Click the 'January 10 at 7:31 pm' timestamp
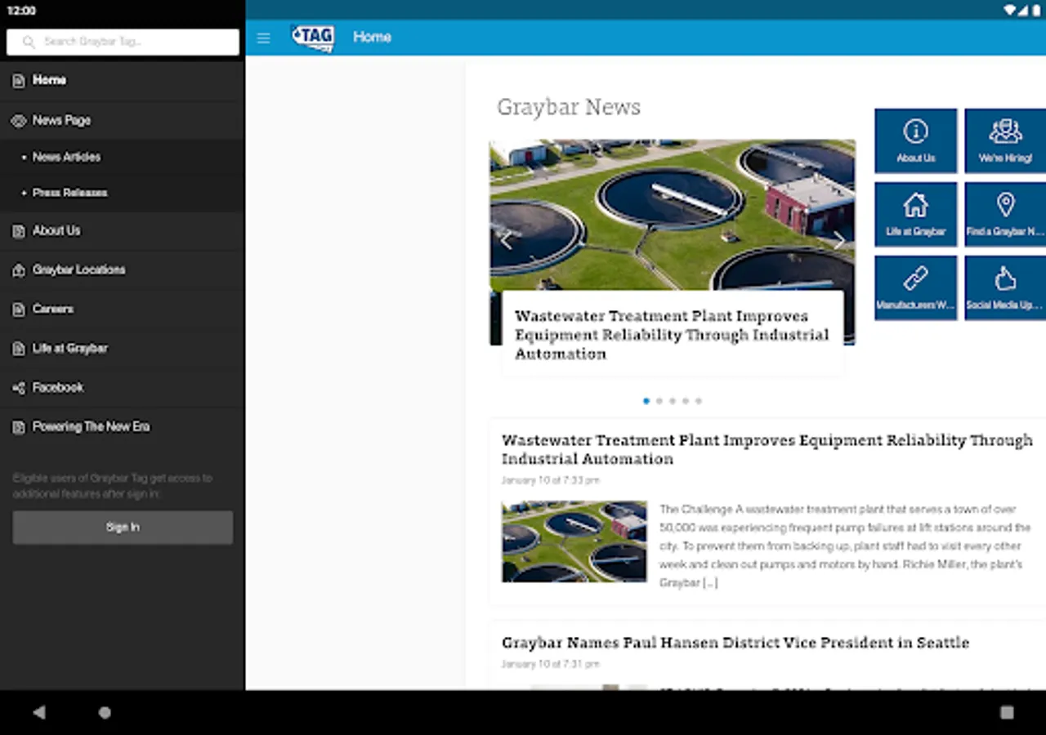The height and width of the screenshot is (735, 1046). (551, 664)
